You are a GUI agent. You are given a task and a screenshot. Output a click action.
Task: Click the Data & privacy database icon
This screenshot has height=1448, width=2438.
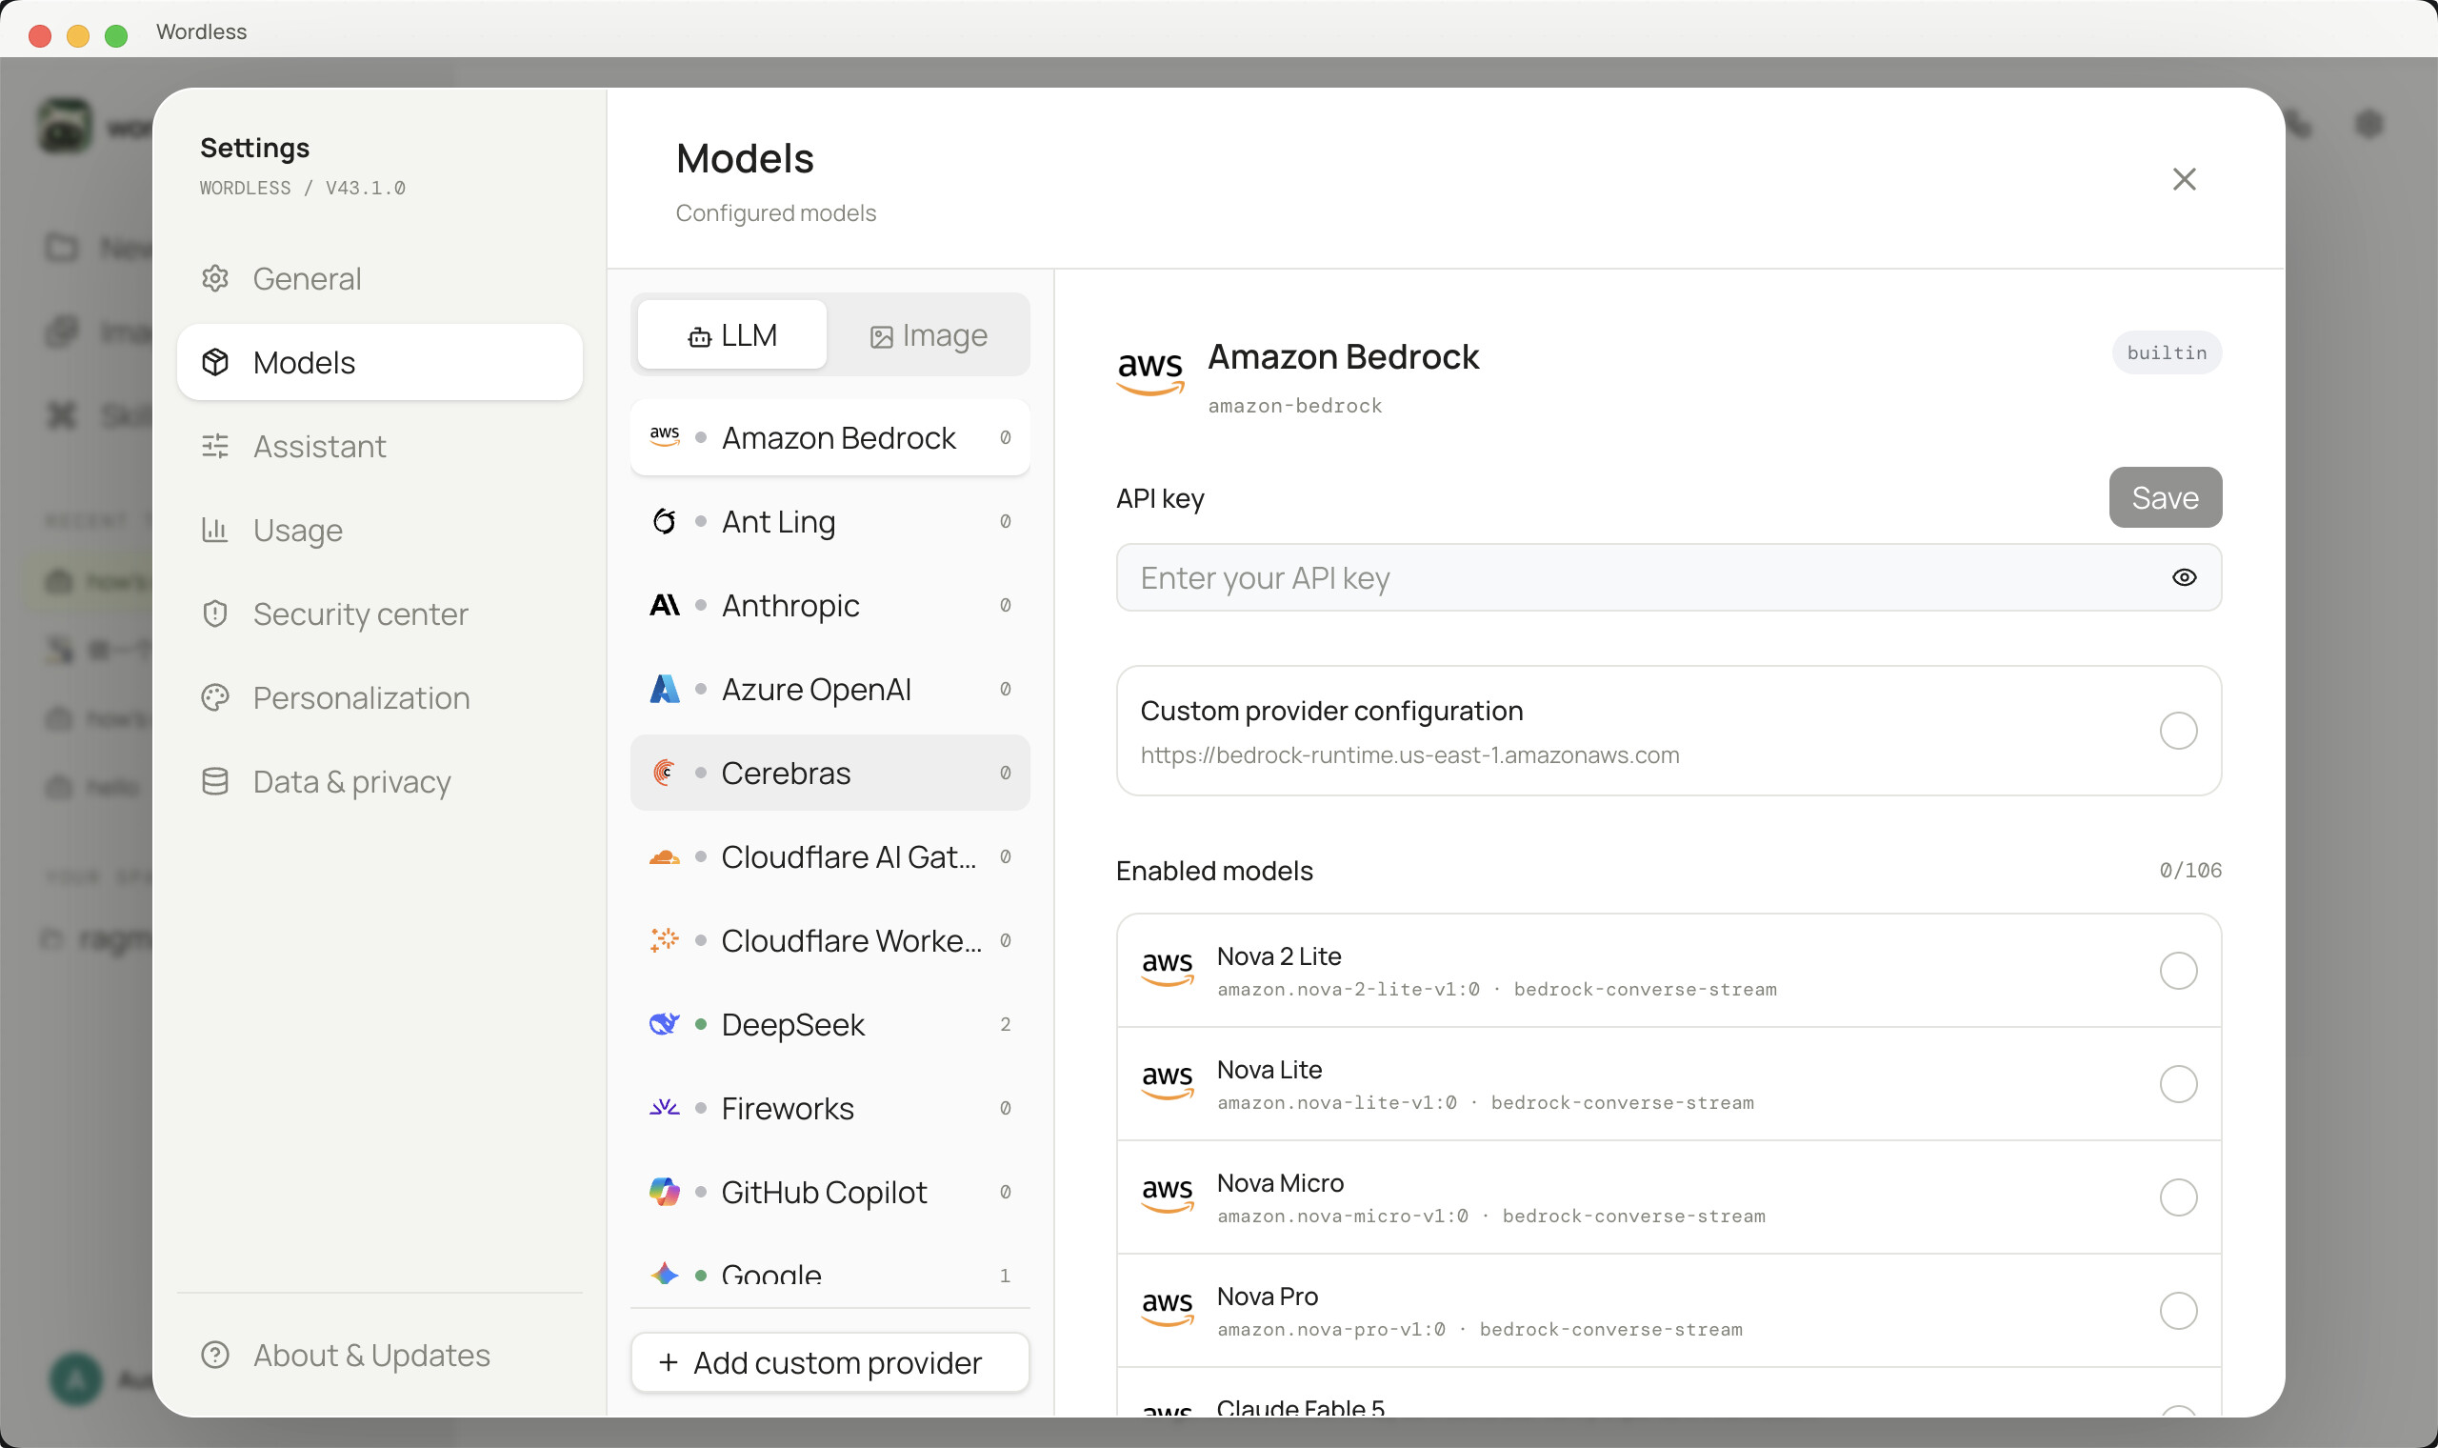(x=215, y=782)
